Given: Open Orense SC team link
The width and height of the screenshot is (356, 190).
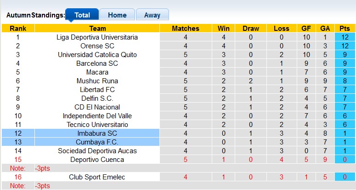Looking at the screenshot, I should click(97, 46).
